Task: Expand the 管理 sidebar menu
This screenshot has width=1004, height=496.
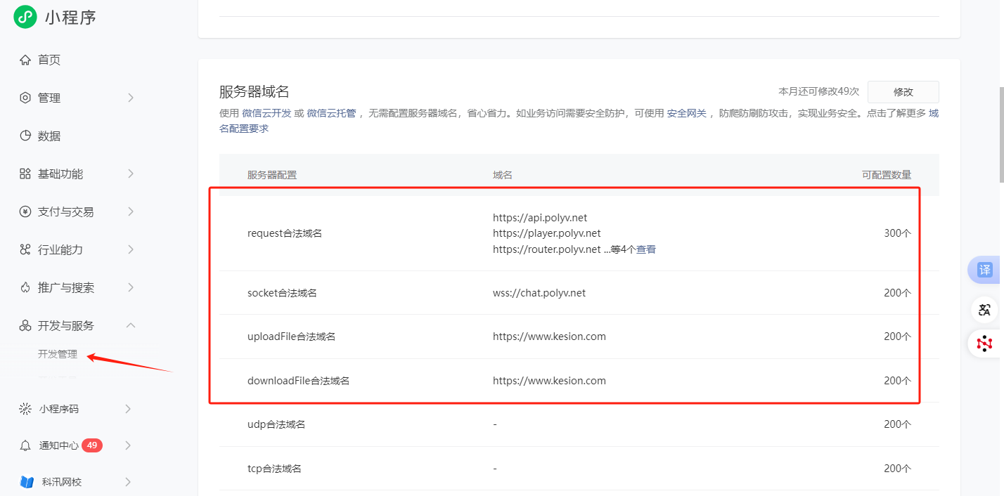Action: tap(130, 98)
